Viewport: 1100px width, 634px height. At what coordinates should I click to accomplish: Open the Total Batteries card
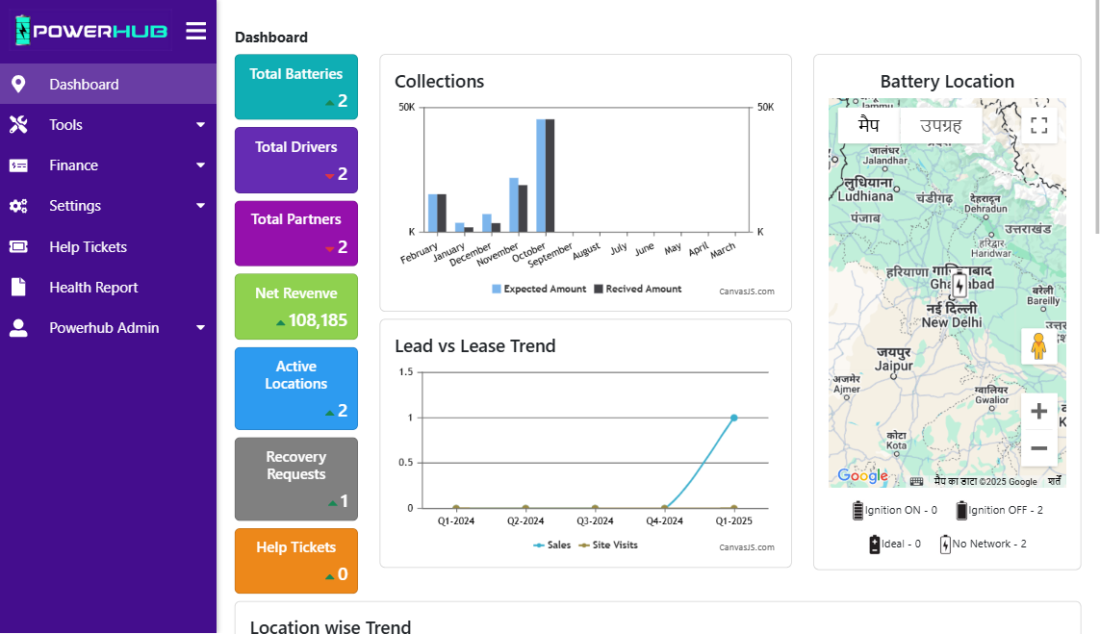(x=296, y=87)
